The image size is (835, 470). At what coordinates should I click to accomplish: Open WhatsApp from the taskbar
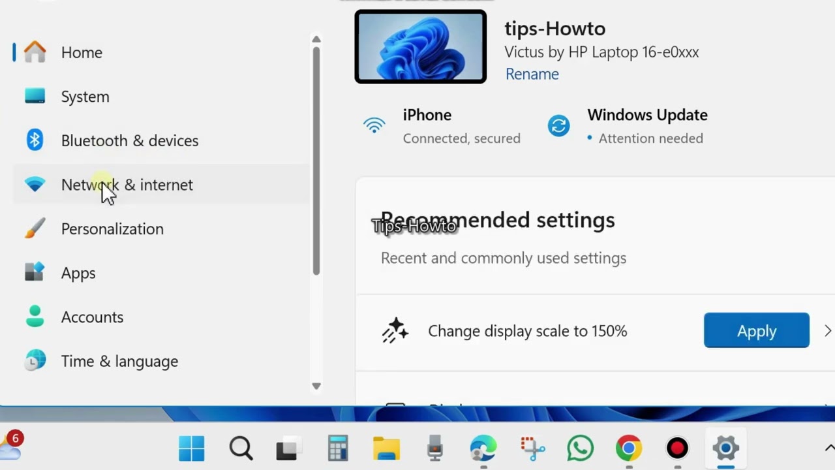coord(581,448)
